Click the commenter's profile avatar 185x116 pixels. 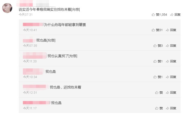(7, 8)
